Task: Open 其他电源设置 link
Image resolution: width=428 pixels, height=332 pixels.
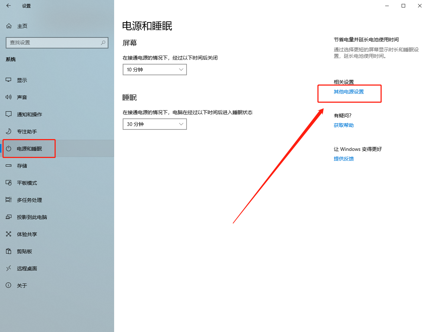Action: coord(348,91)
